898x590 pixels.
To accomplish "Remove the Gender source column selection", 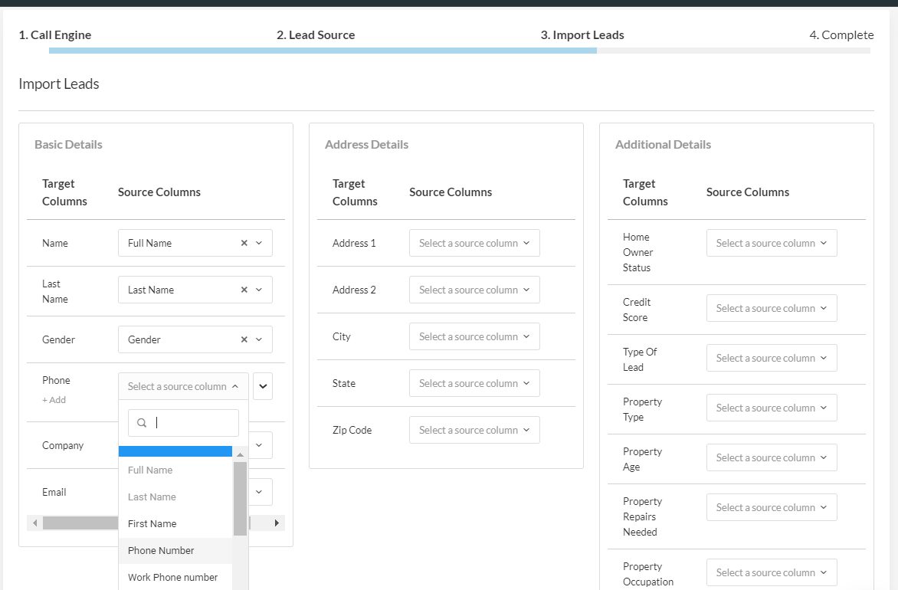I will tap(244, 339).
